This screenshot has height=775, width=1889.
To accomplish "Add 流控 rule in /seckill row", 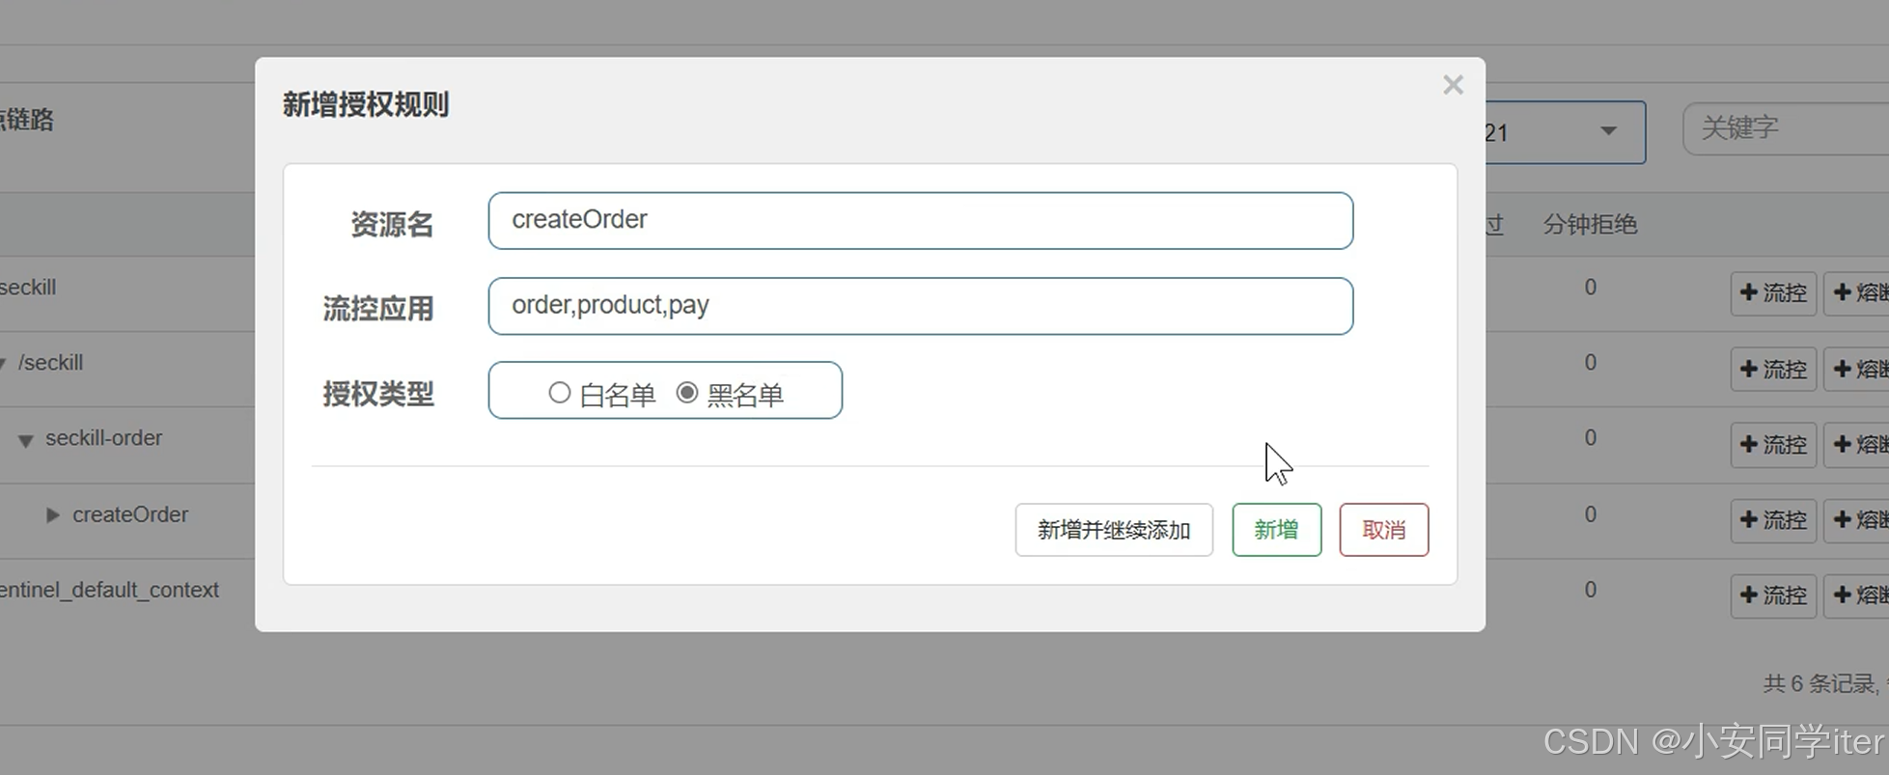I will [1773, 369].
